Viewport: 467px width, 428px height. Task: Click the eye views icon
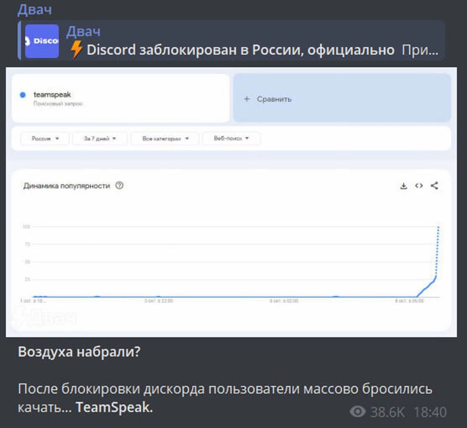coord(358,412)
